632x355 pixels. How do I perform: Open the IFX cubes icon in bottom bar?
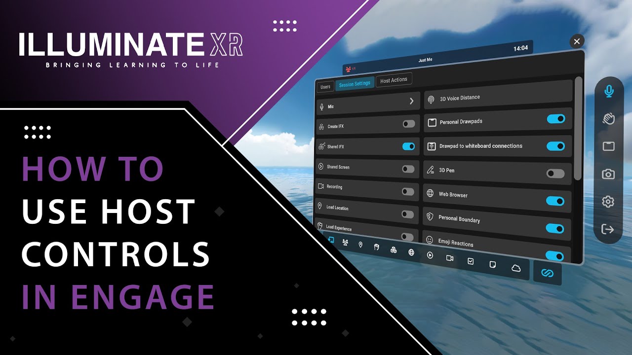tap(394, 250)
